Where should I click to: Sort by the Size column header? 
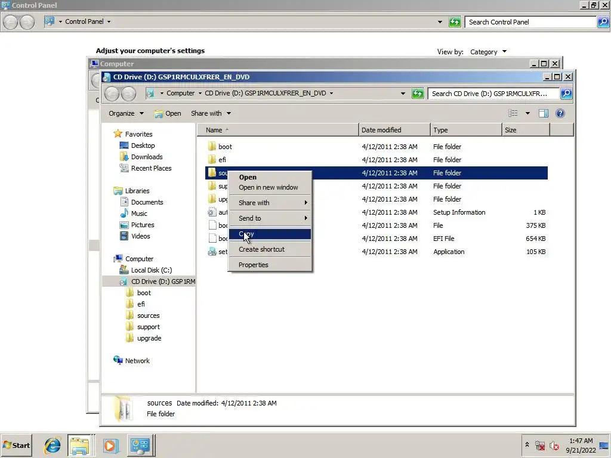tap(526, 130)
